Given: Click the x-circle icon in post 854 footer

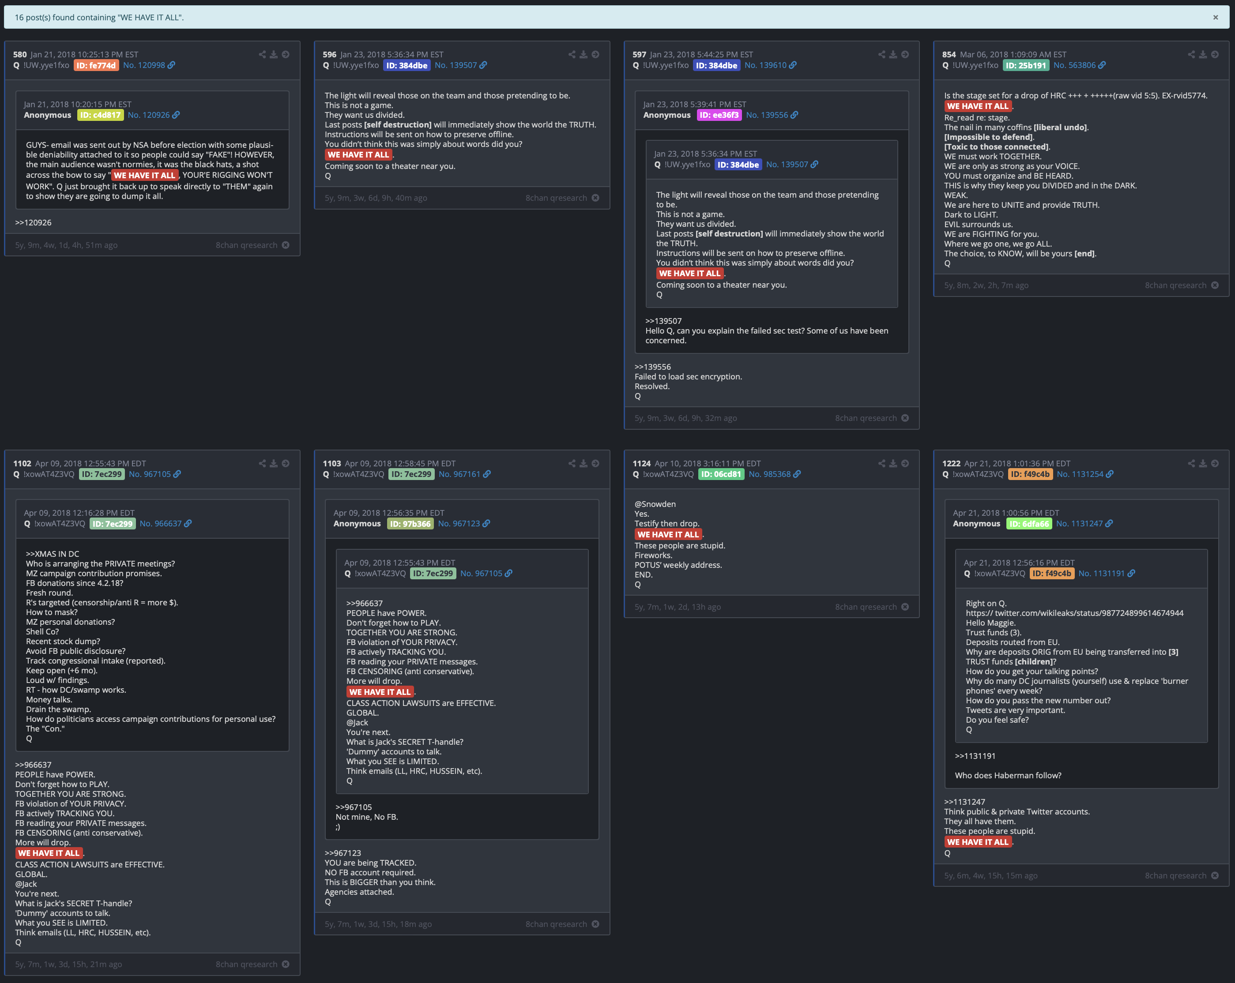Looking at the screenshot, I should pos(1215,285).
